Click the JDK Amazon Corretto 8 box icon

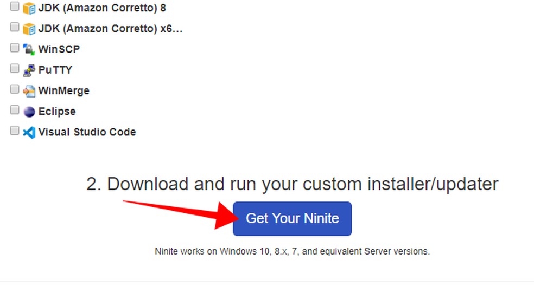pos(29,8)
